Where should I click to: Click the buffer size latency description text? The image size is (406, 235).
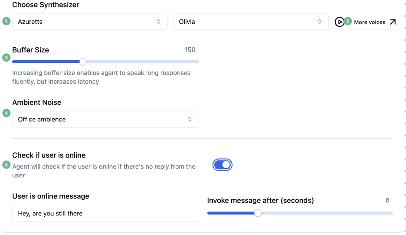[x=101, y=77]
